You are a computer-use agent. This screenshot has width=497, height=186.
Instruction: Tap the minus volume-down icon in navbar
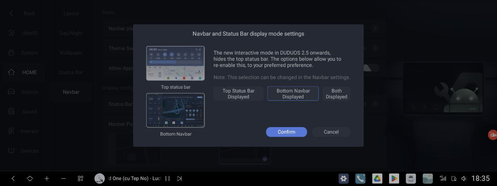point(64,179)
